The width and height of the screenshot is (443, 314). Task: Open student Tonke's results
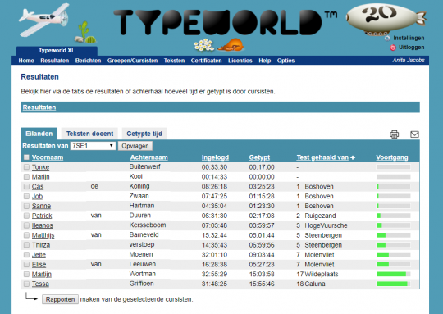click(x=40, y=167)
